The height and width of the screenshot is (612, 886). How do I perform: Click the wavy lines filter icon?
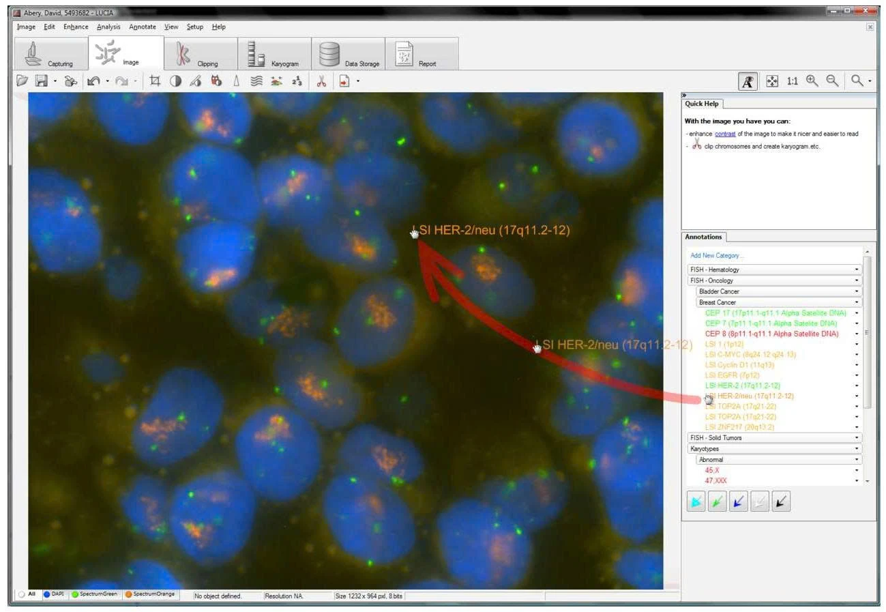pos(256,81)
